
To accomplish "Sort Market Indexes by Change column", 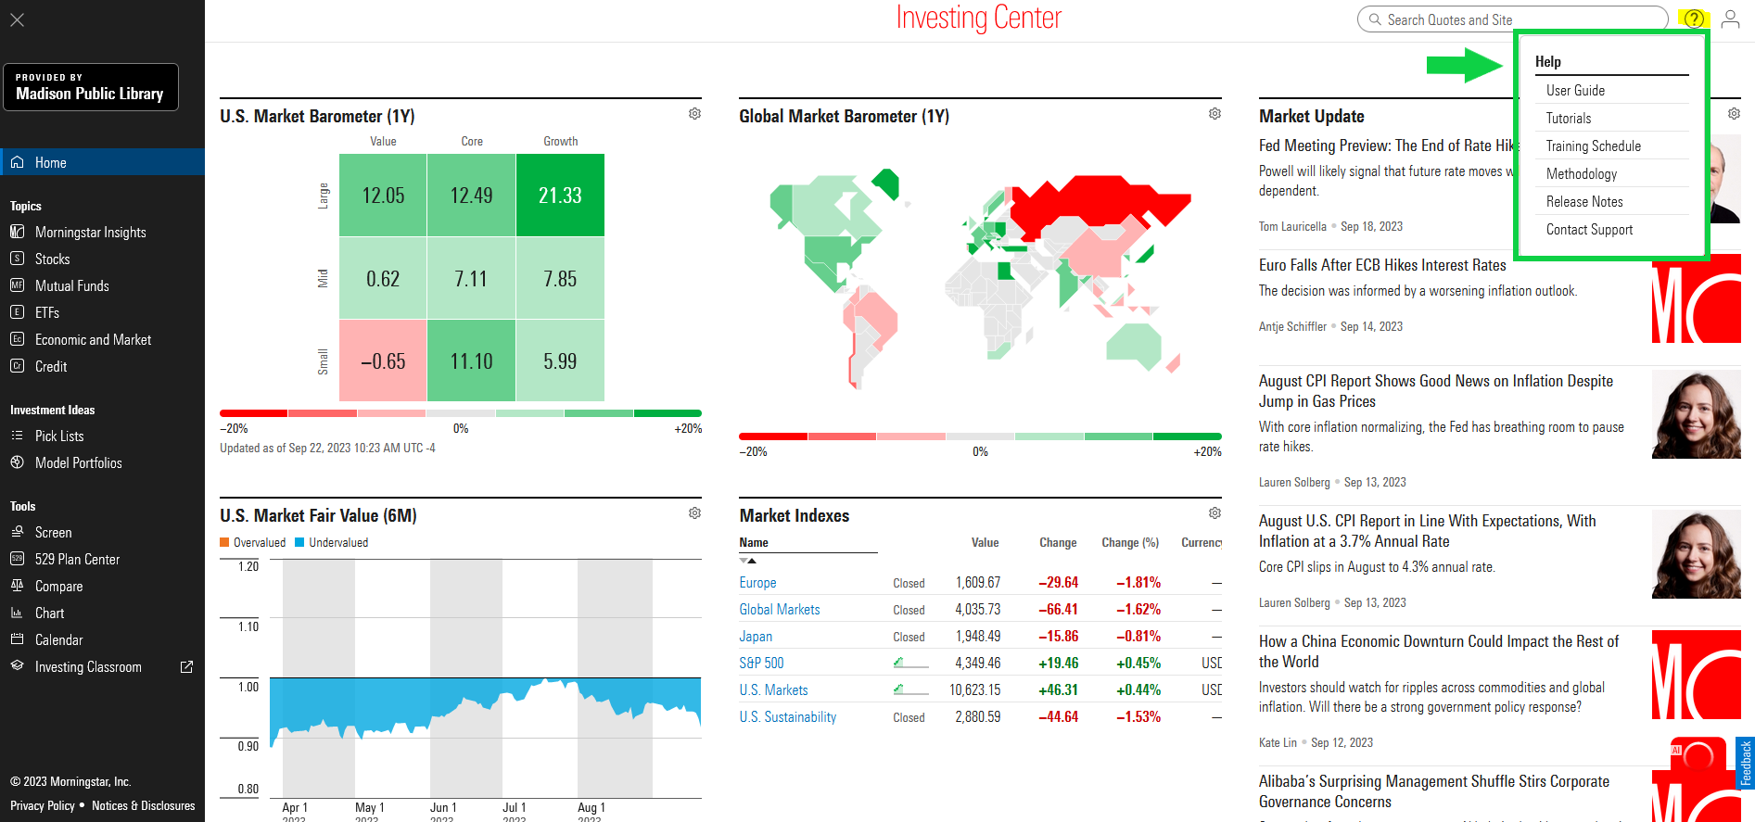I will [x=1058, y=543].
